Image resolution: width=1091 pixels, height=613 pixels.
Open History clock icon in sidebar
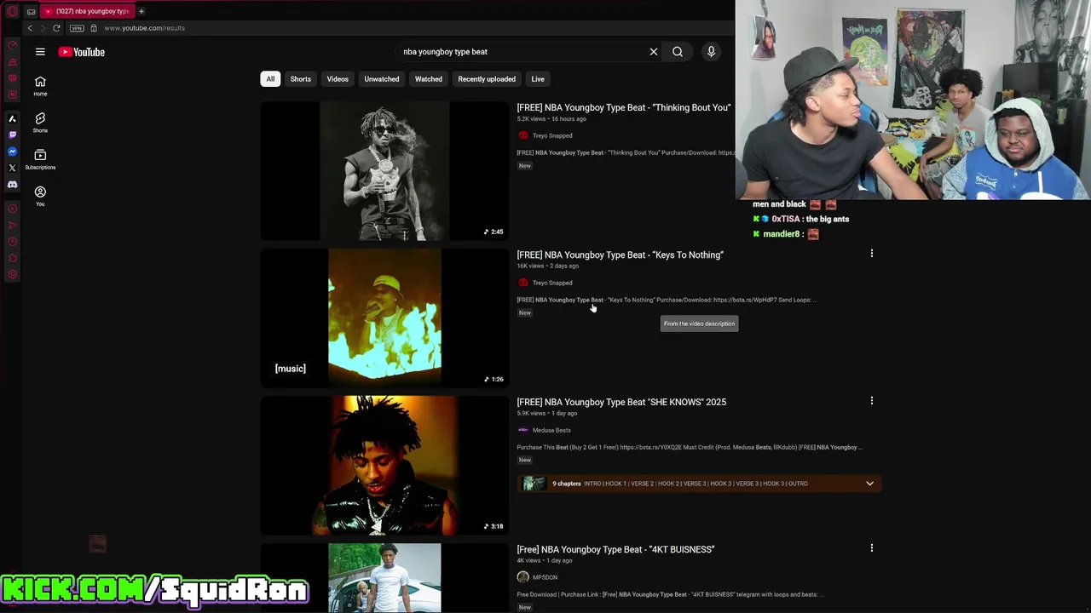(12, 242)
